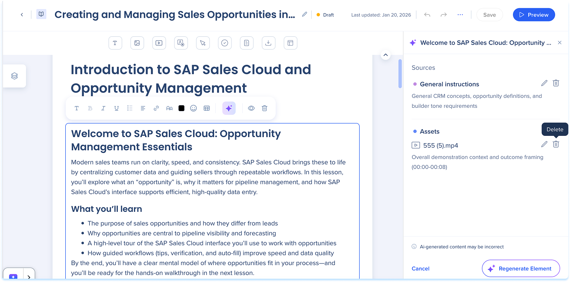Insert a link with the link icon

tap(156, 108)
